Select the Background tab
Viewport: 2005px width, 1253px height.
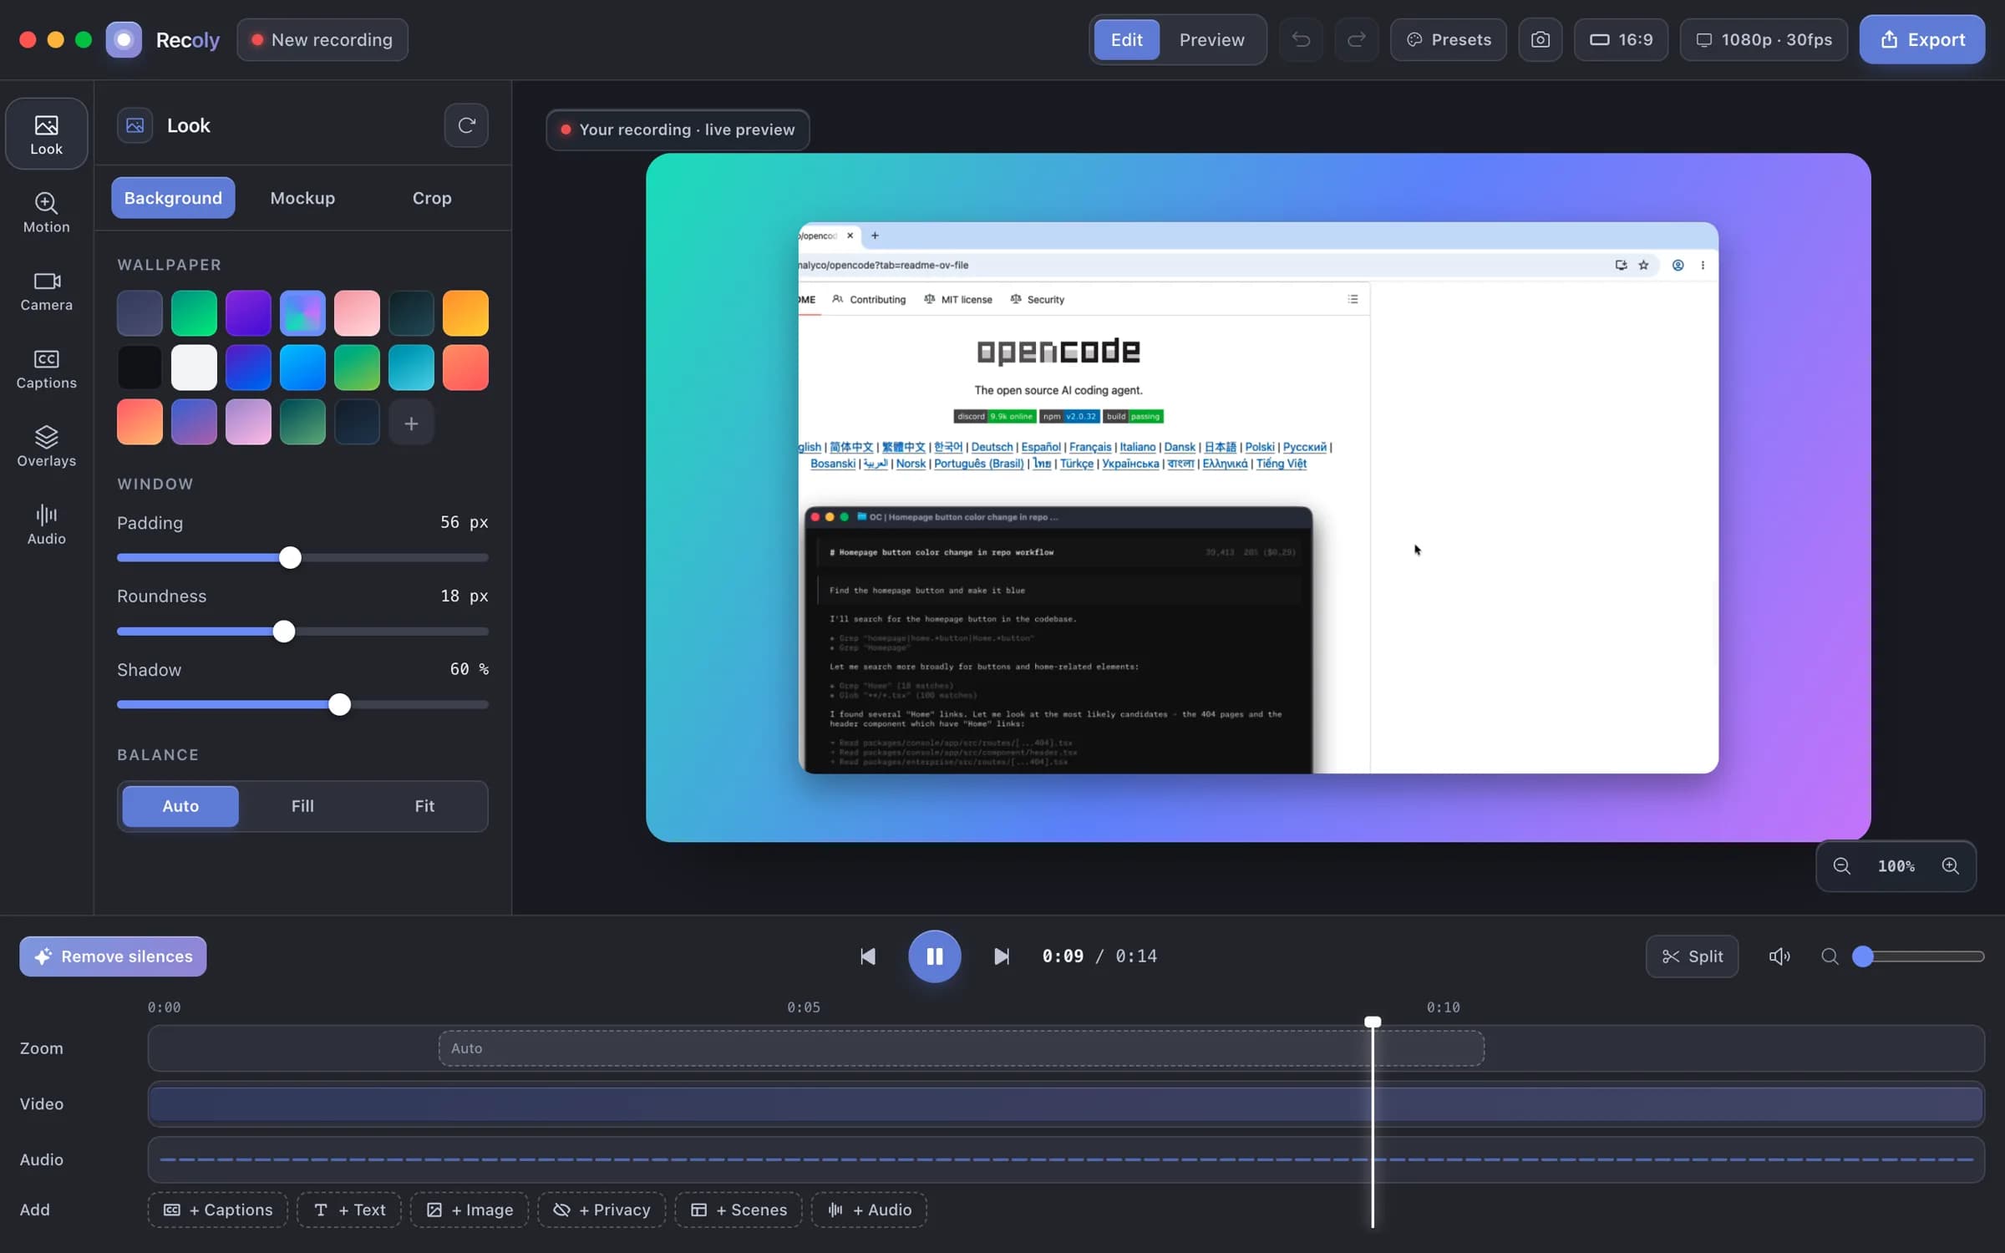tap(173, 198)
